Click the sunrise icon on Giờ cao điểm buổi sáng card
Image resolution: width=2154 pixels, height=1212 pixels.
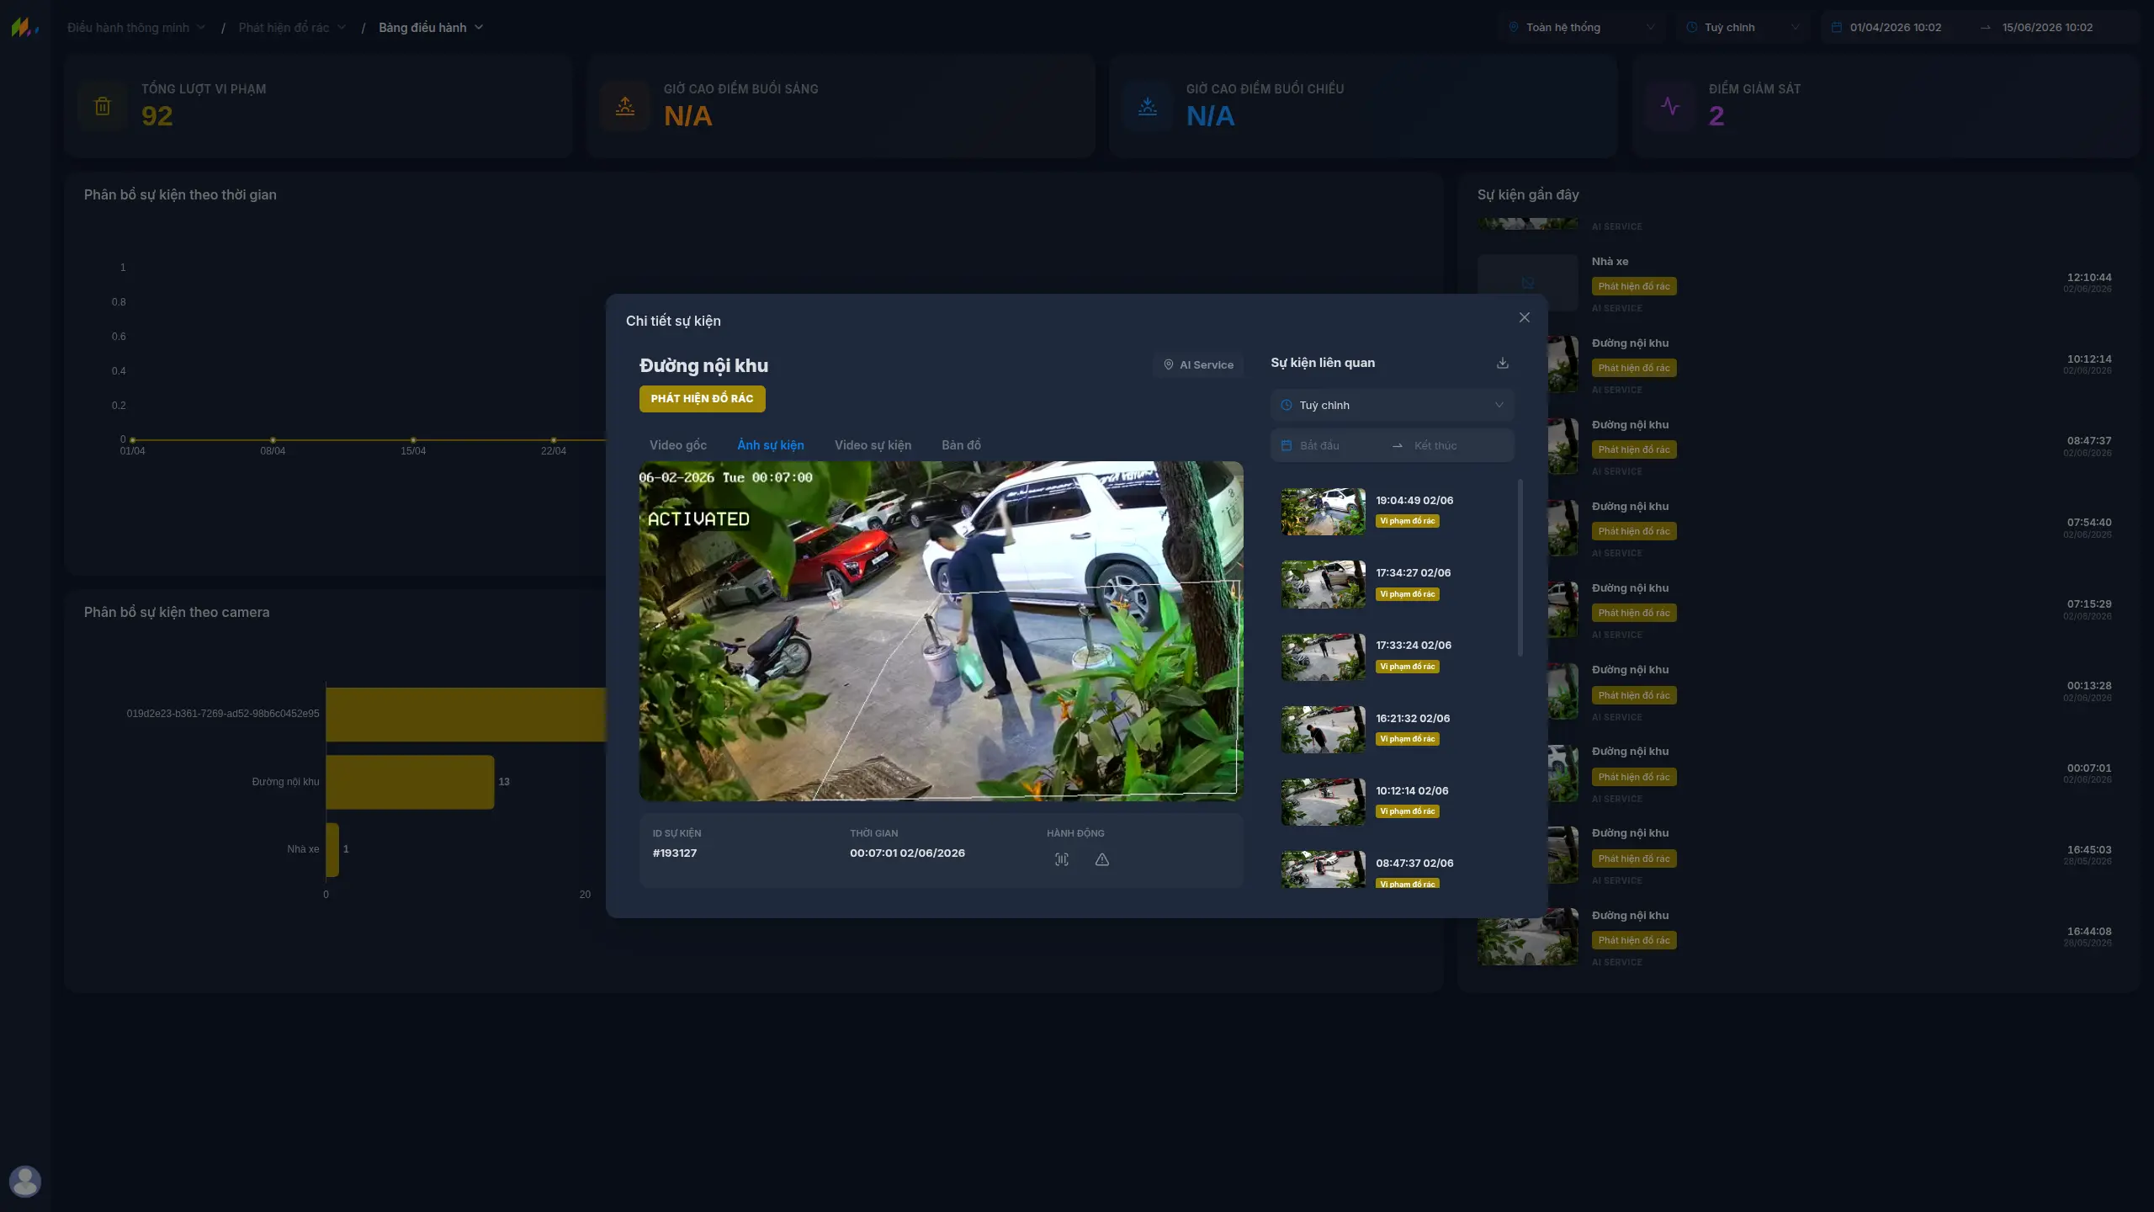[x=625, y=106]
